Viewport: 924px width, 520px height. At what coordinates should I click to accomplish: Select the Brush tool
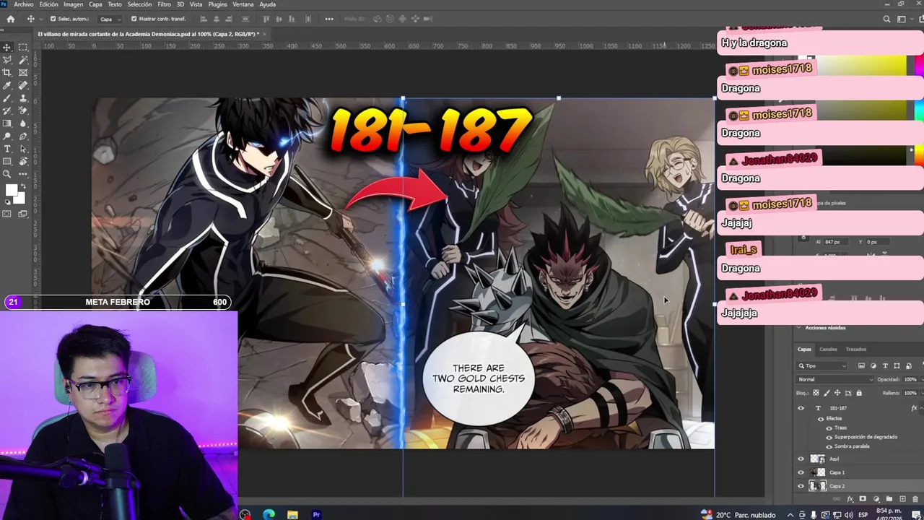tap(6, 98)
